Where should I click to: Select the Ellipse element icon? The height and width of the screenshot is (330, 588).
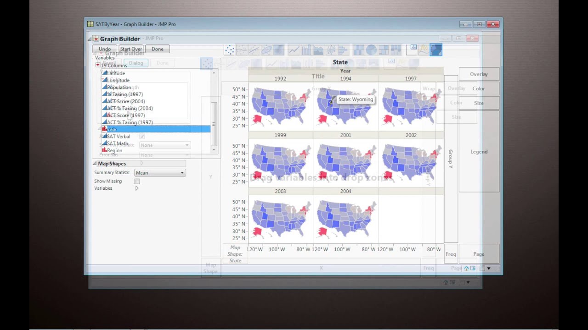click(266, 50)
